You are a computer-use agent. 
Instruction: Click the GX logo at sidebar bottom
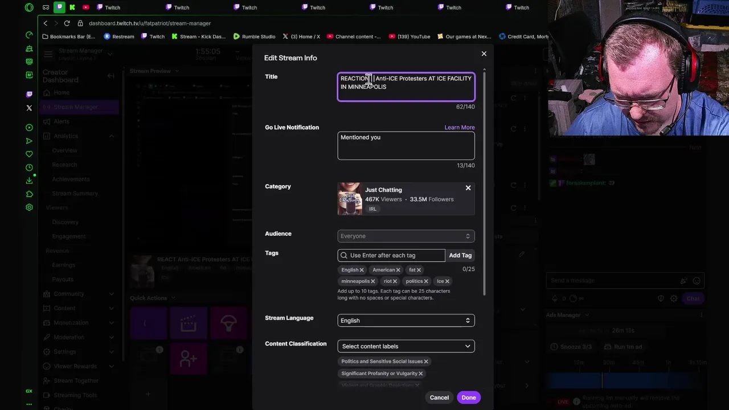pyautogui.click(x=29, y=391)
